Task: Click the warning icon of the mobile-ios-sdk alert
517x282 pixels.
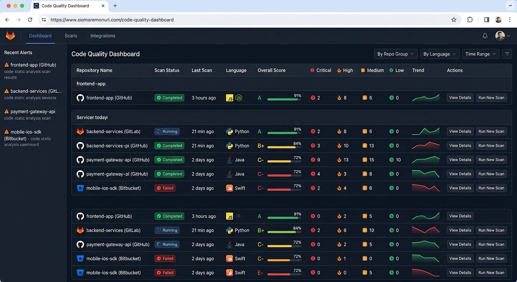Action: pyautogui.click(x=7, y=132)
